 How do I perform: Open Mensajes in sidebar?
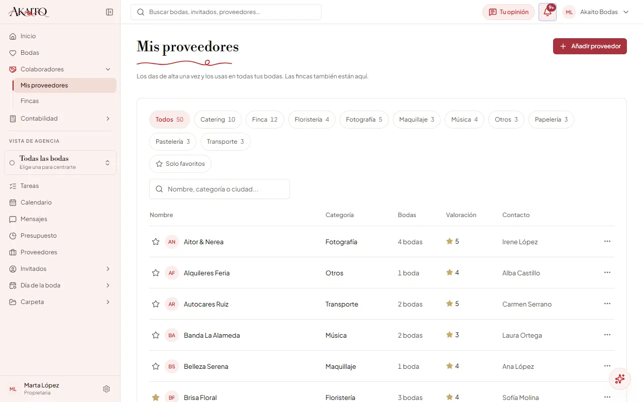point(60,219)
